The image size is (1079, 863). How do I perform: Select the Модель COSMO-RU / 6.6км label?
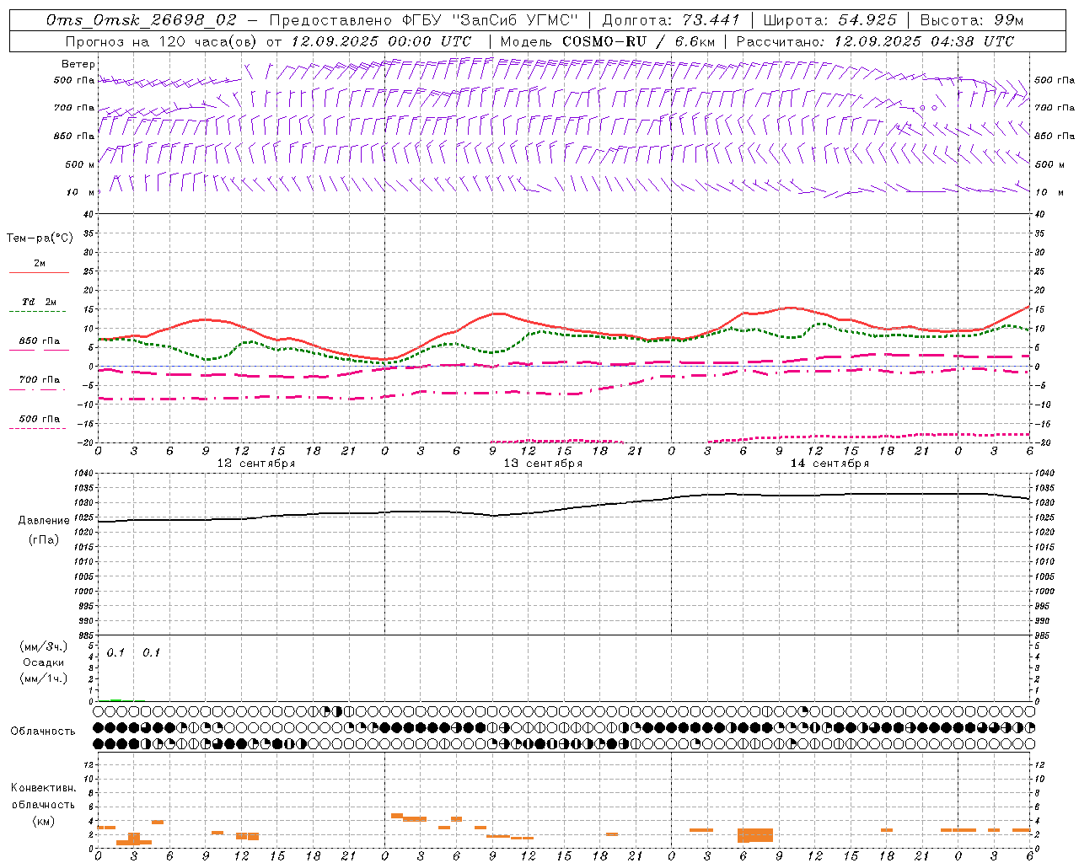pyautogui.click(x=607, y=41)
